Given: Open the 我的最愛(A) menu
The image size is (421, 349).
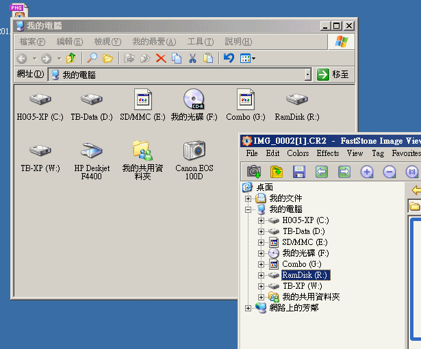Looking at the screenshot, I should click(155, 42).
